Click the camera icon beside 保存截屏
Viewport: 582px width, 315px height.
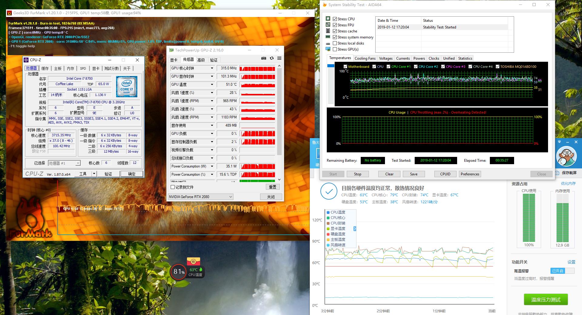click(x=557, y=173)
